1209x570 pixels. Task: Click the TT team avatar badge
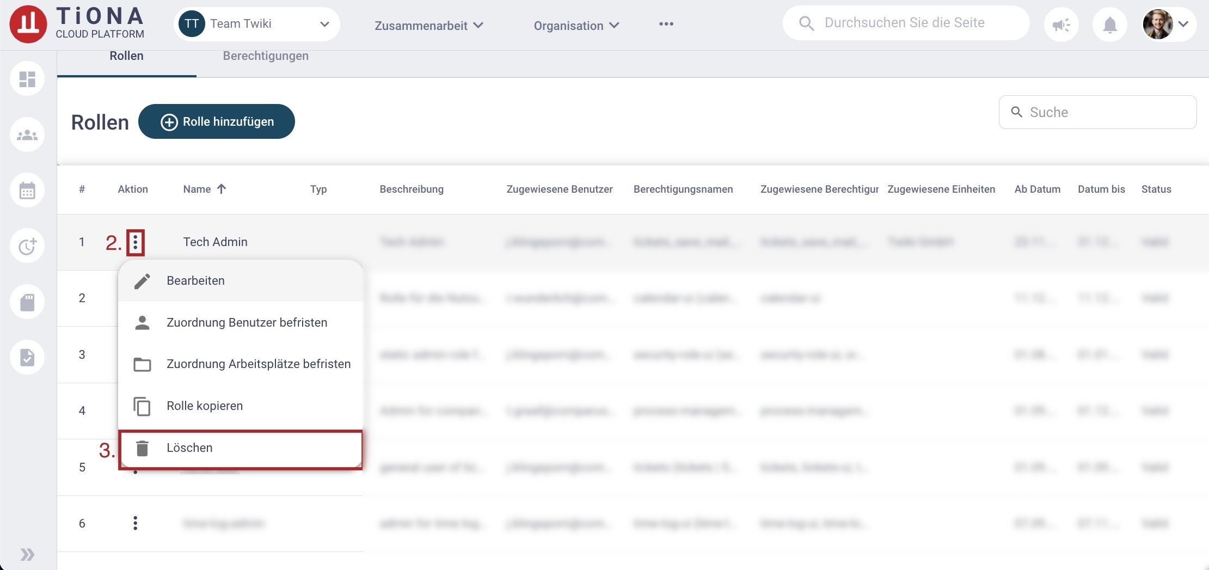click(x=192, y=24)
